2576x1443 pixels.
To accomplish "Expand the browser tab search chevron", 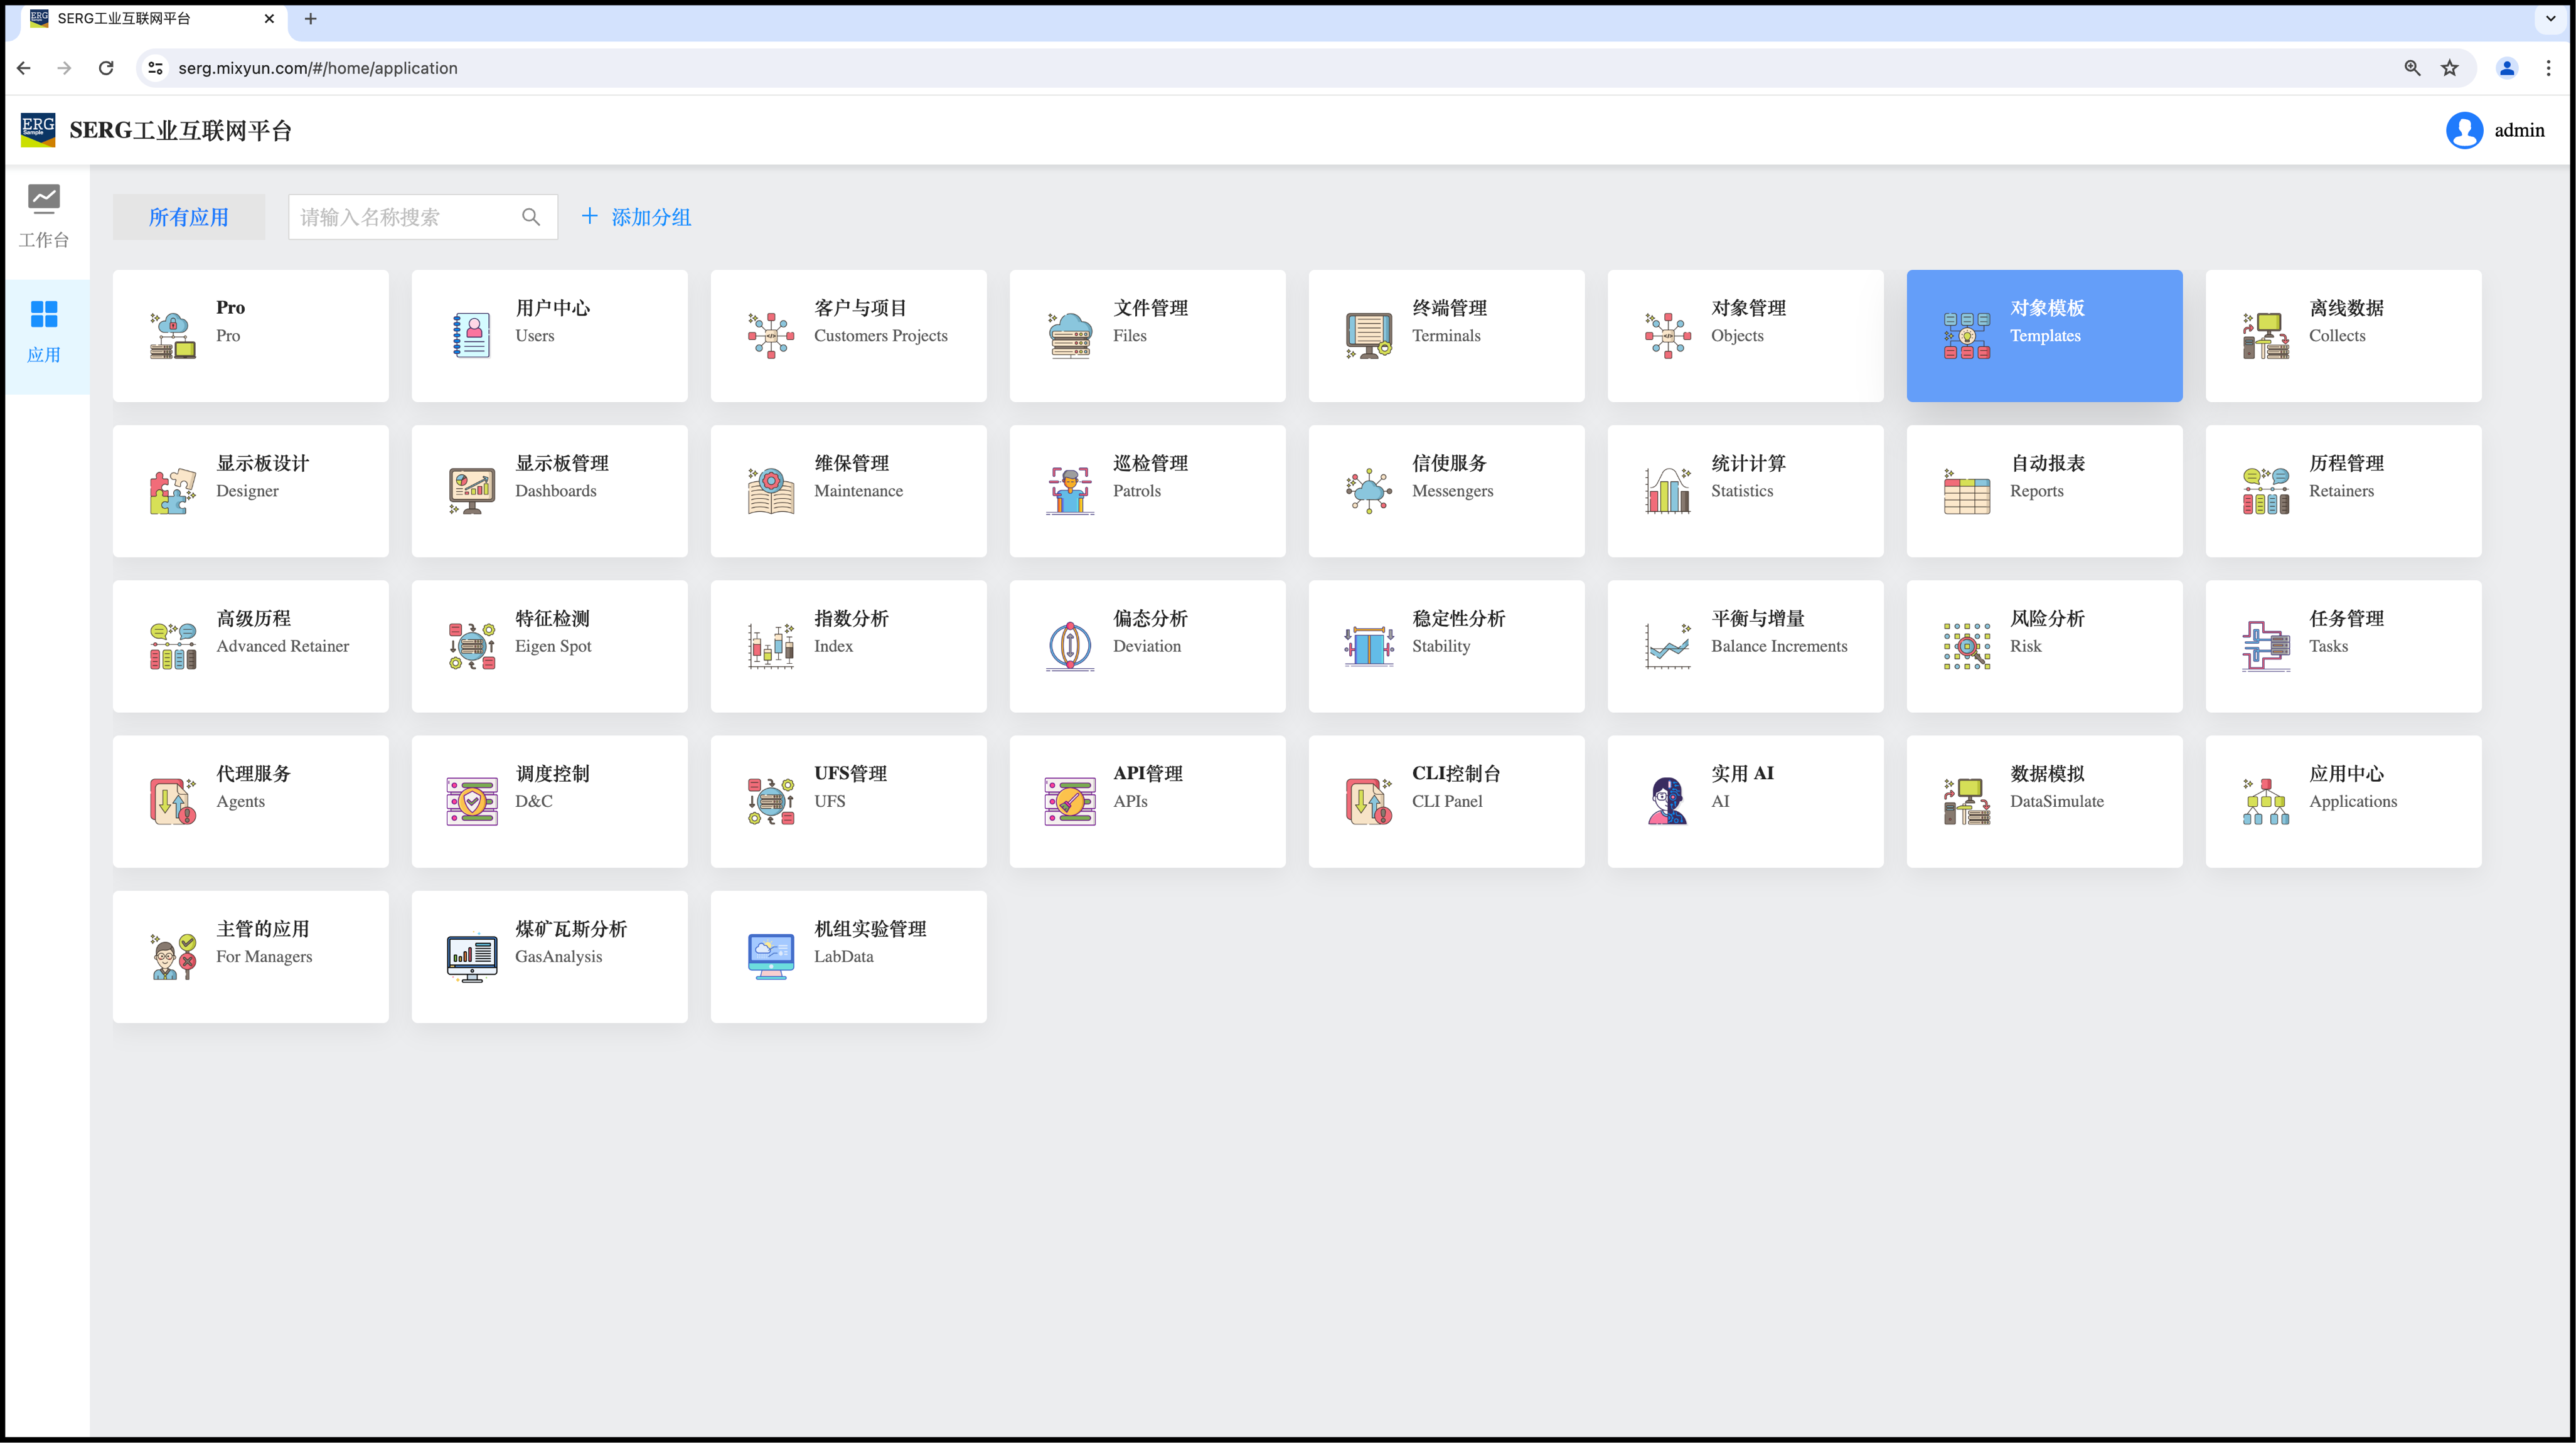I will click(2550, 18).
